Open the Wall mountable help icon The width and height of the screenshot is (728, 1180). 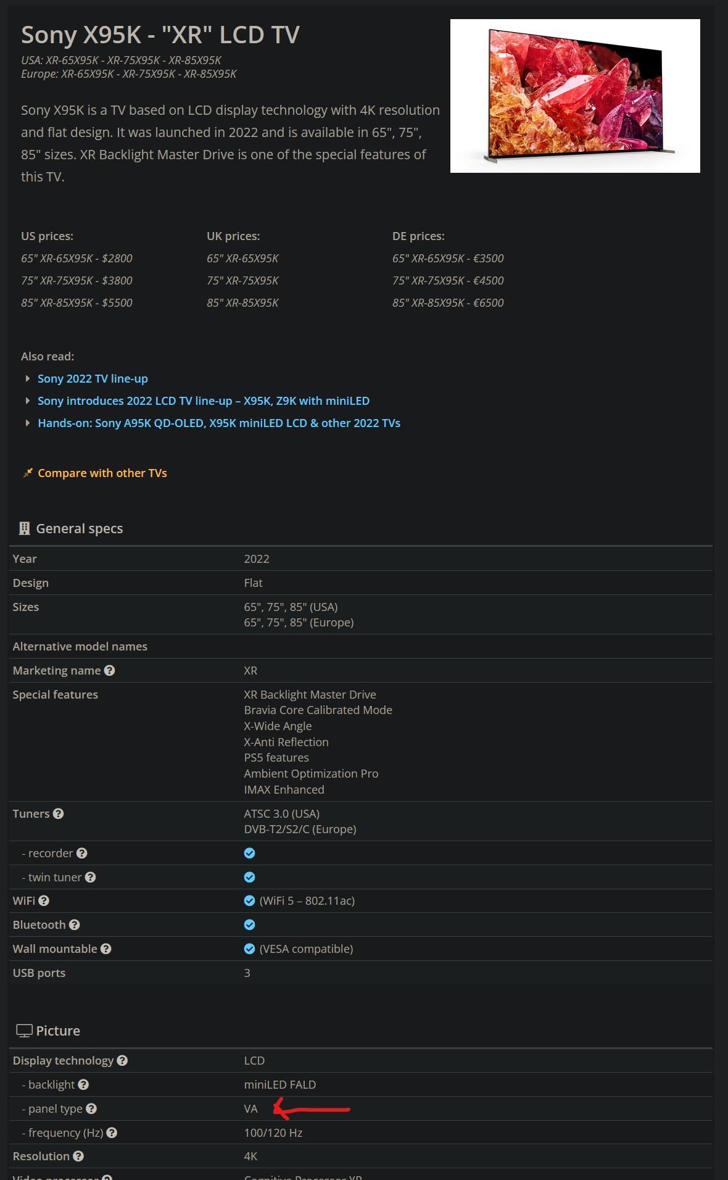point(105,949)
